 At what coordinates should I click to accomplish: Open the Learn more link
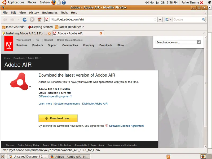(x=45, y=104)
